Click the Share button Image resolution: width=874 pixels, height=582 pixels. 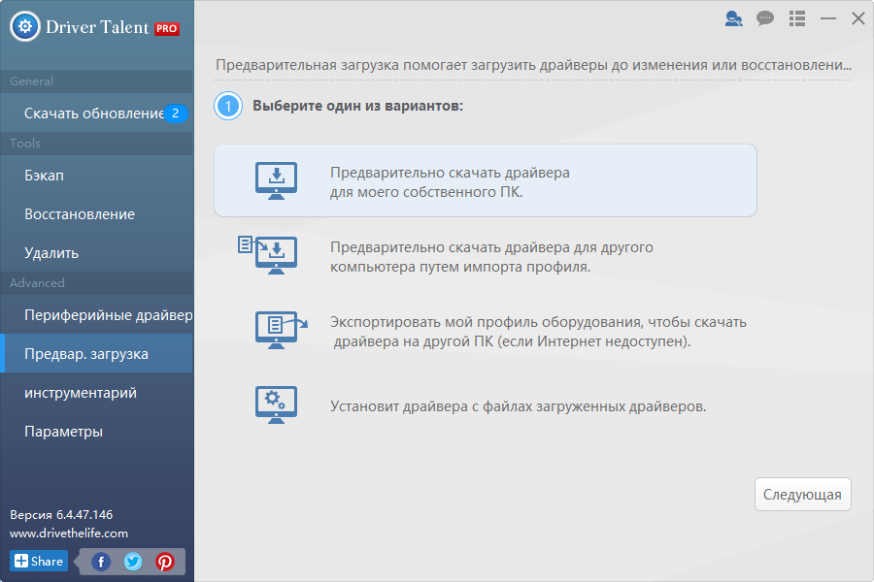(x=39, y=561)
